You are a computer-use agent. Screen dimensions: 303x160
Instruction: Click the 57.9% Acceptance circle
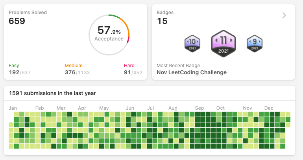coord(109,35)
